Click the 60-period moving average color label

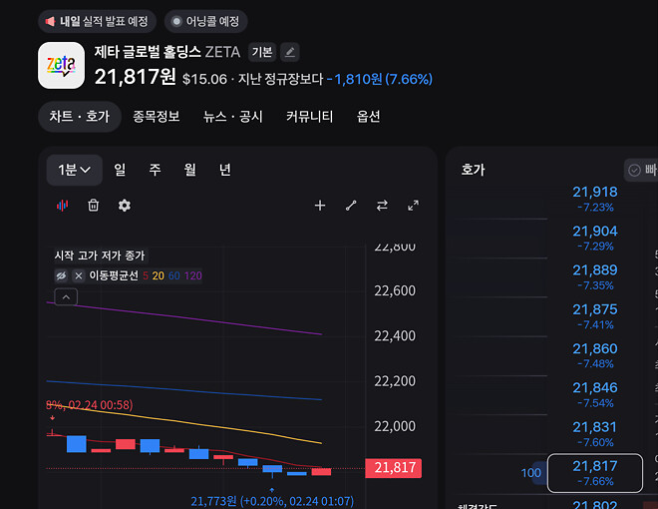pyautogui.click(x=174, y=275)
